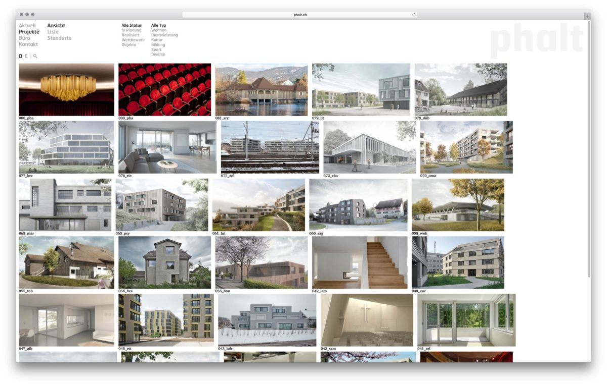Image resolution: width=607 pixels, height=385 pixels.
Task: Click the phalt logo watermark
Action: (x=536, y=41)
